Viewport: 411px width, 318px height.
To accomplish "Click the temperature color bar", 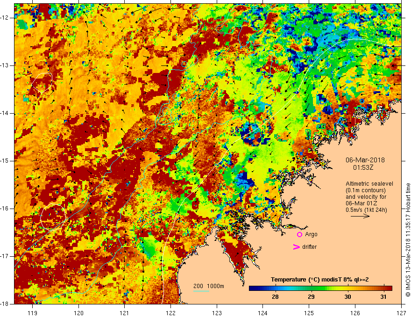I will [x=320, y=288].
